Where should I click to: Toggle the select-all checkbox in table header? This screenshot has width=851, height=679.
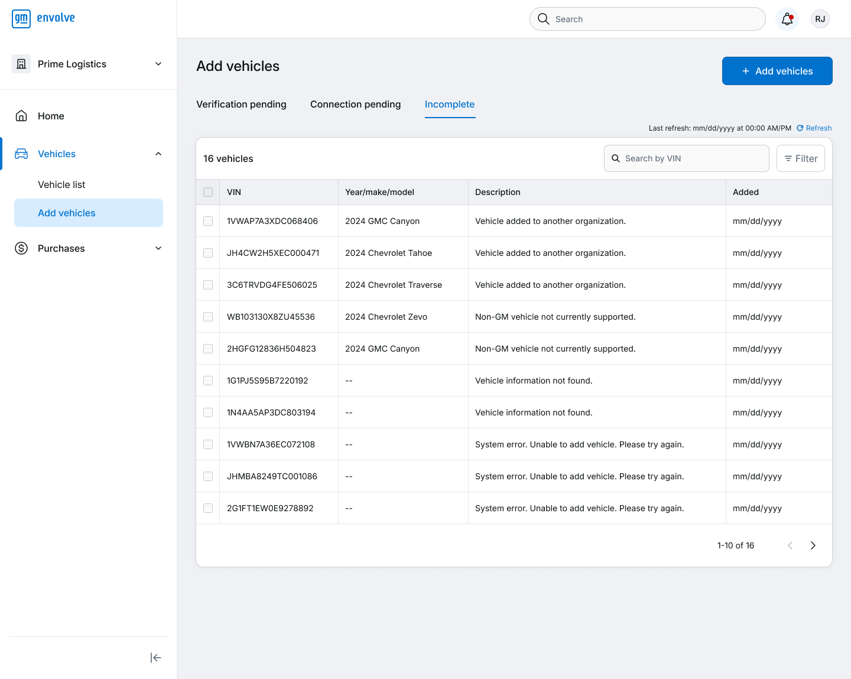click(x=208, y=192)
